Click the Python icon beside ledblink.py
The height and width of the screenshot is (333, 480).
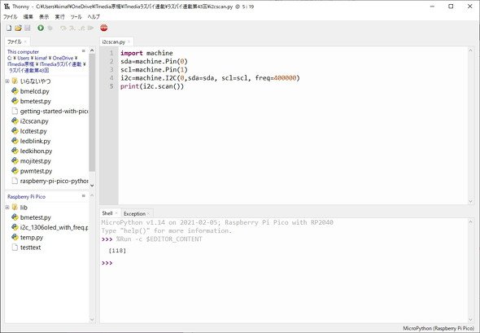pyautogui.click(x=15, y=141)
